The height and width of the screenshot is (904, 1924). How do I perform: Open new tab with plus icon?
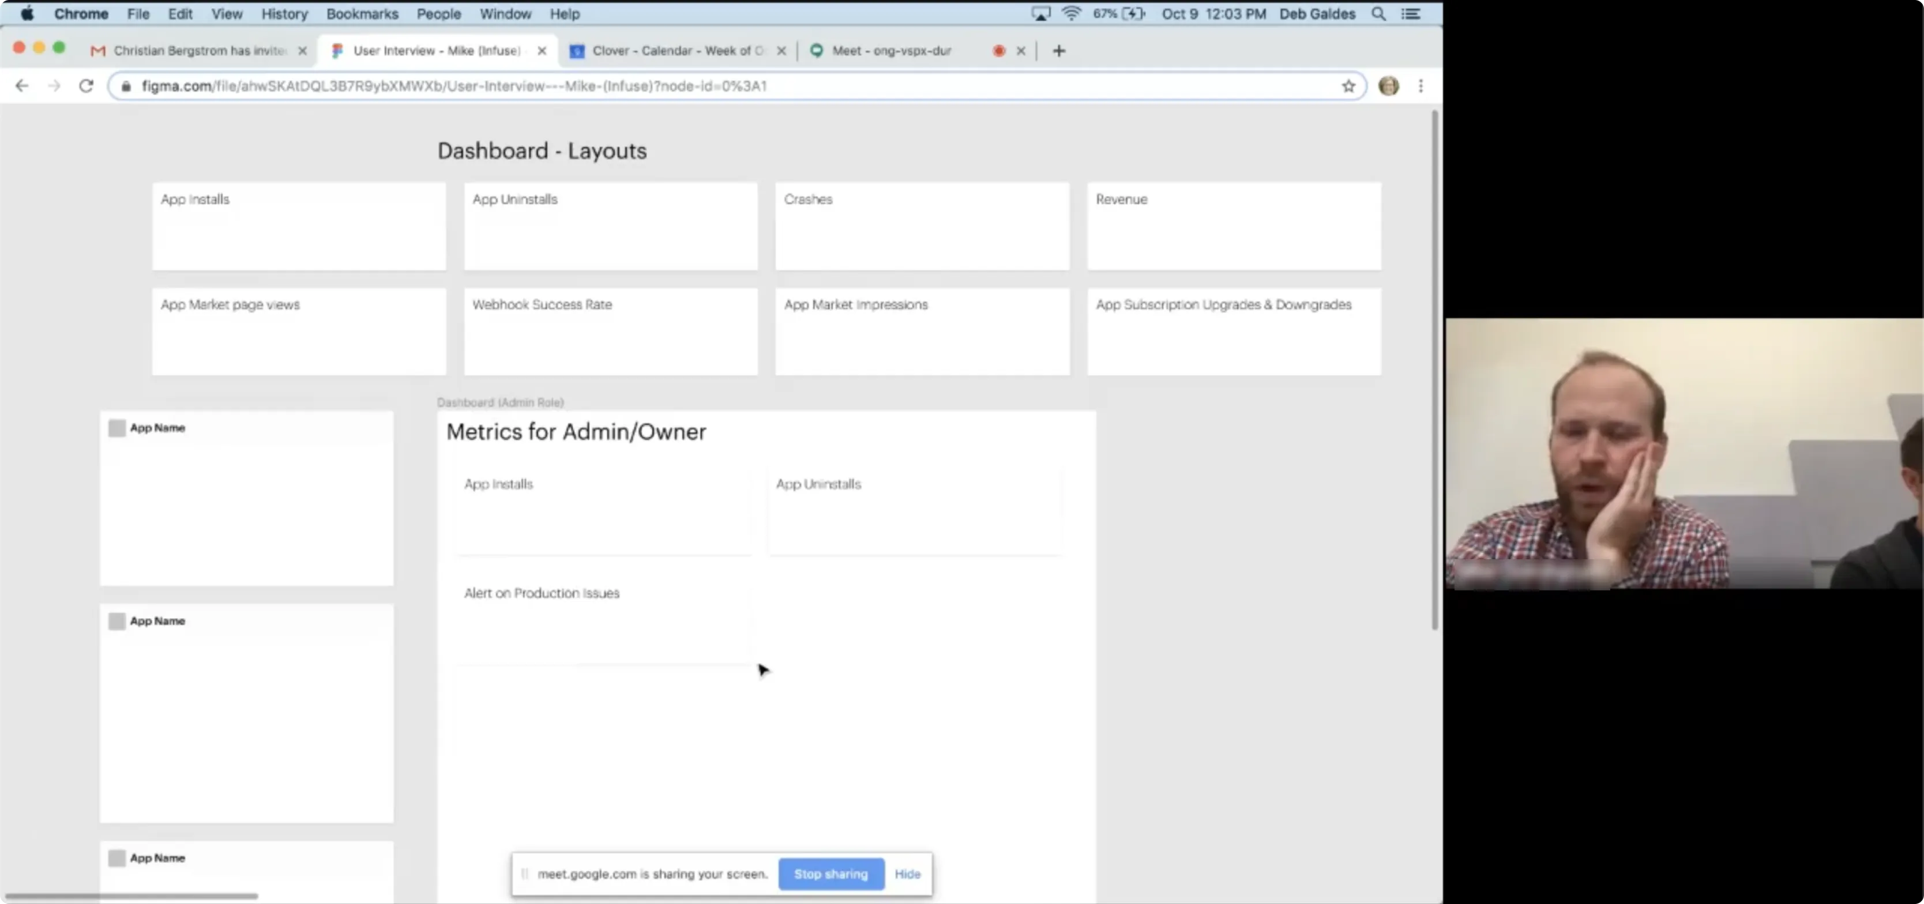1058,51
